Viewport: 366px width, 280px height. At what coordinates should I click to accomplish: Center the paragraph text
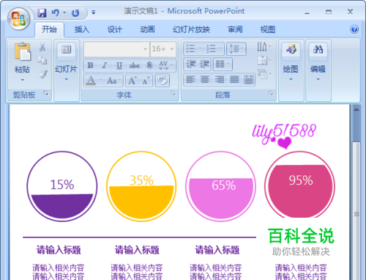205,79
